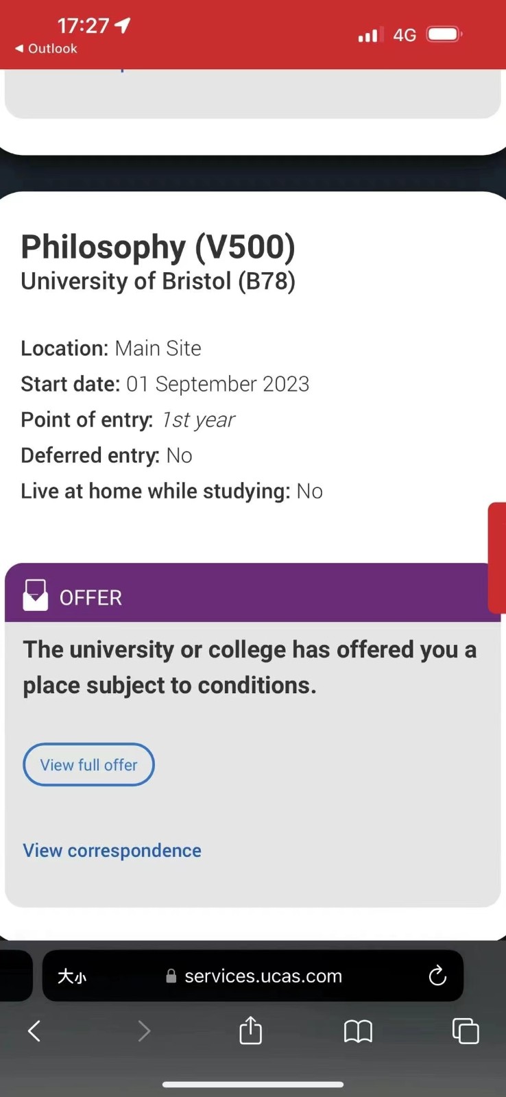Tap the home indicator bar
506x1097 pixels.
253,1085
